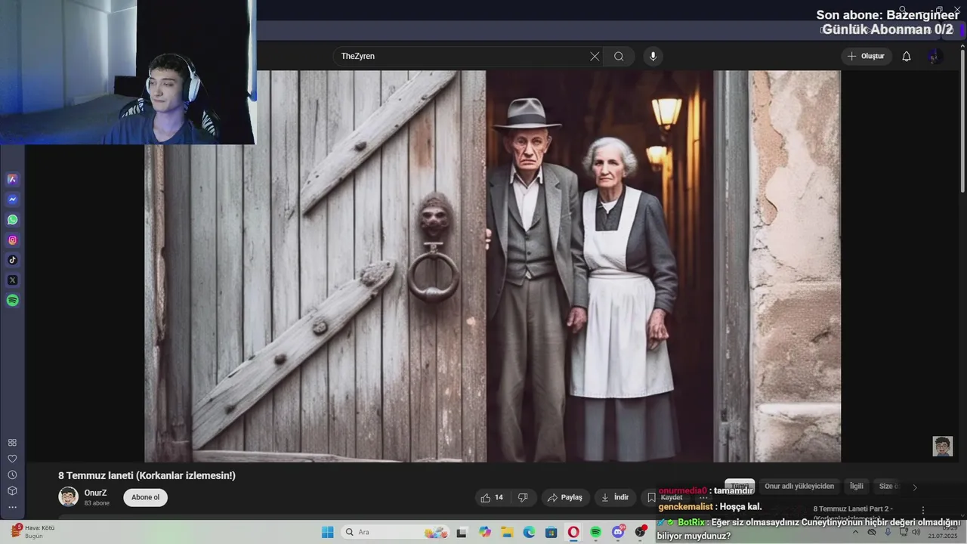Open WhatsApp in the Opera sidebar
The image size is (967, 544).
coord(12,220)
